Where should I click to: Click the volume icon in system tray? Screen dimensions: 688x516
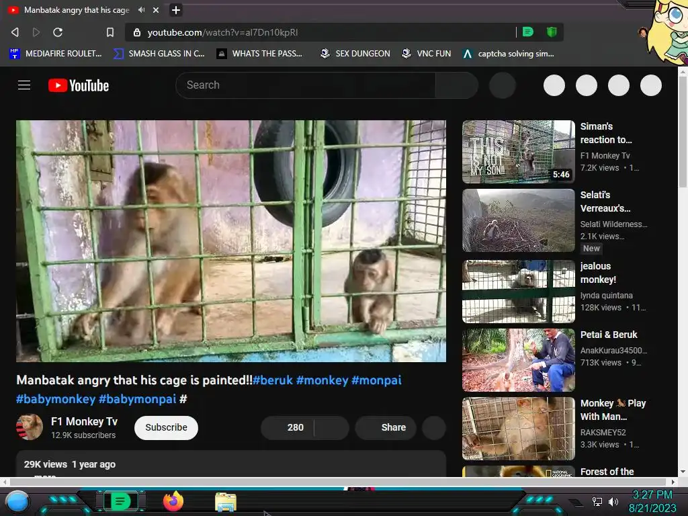click(613, 501)
